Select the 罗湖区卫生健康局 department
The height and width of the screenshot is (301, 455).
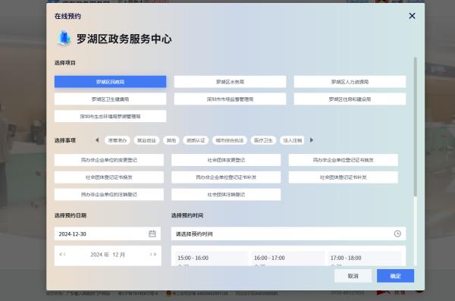tap(110, 99)
